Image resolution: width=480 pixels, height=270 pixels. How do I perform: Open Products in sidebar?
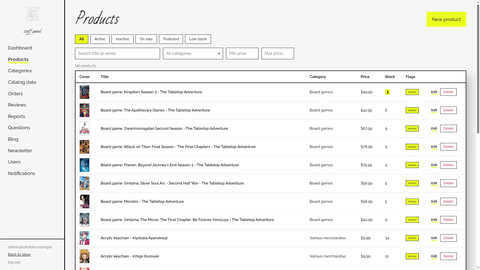(x=18, y=59)
